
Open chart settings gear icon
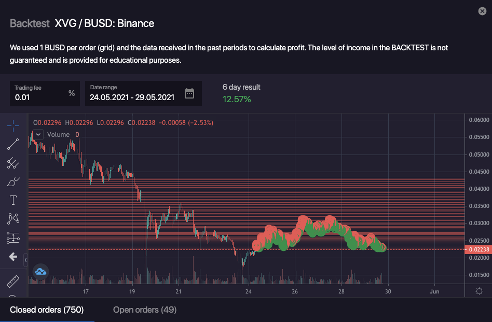click(478, 291)
